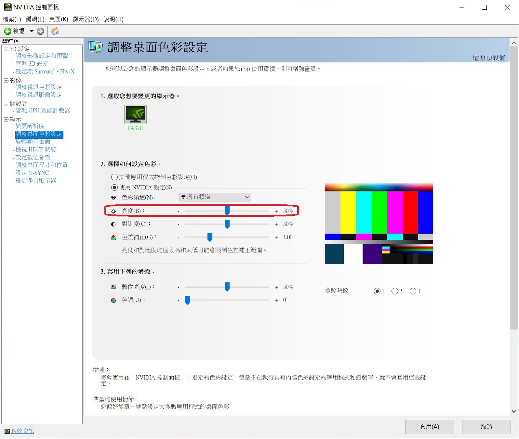Open 管理 3D 設定 in the tree
This screenshot has height=439, width=519.
pos(32,64)
